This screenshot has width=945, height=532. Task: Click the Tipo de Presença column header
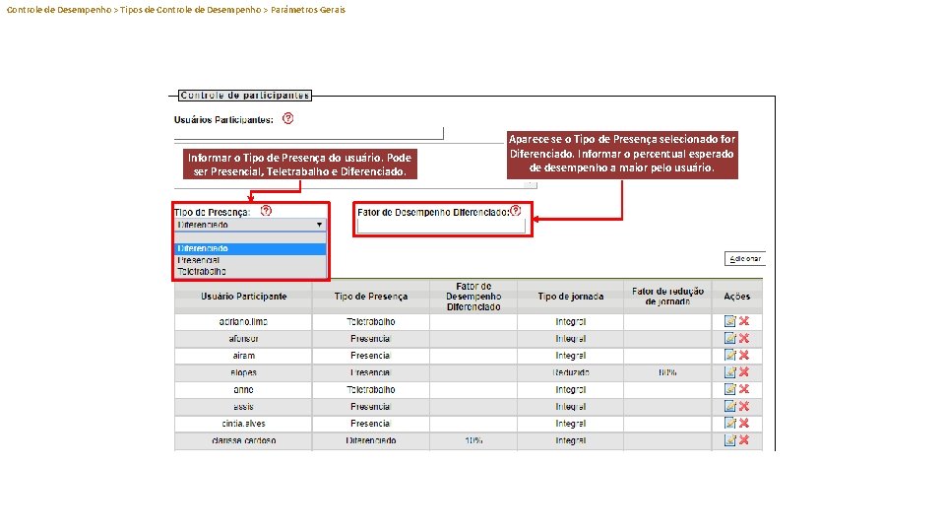coord(371,297)
